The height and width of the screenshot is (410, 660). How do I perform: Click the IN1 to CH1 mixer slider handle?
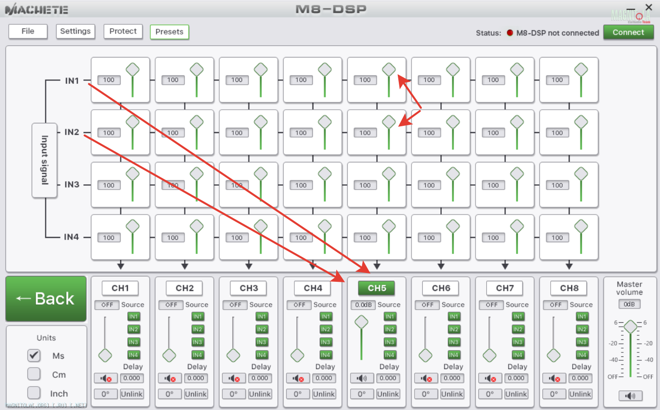coord(133,69)
